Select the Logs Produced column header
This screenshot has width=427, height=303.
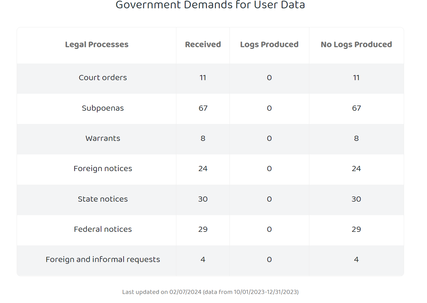tap(269, 44)
